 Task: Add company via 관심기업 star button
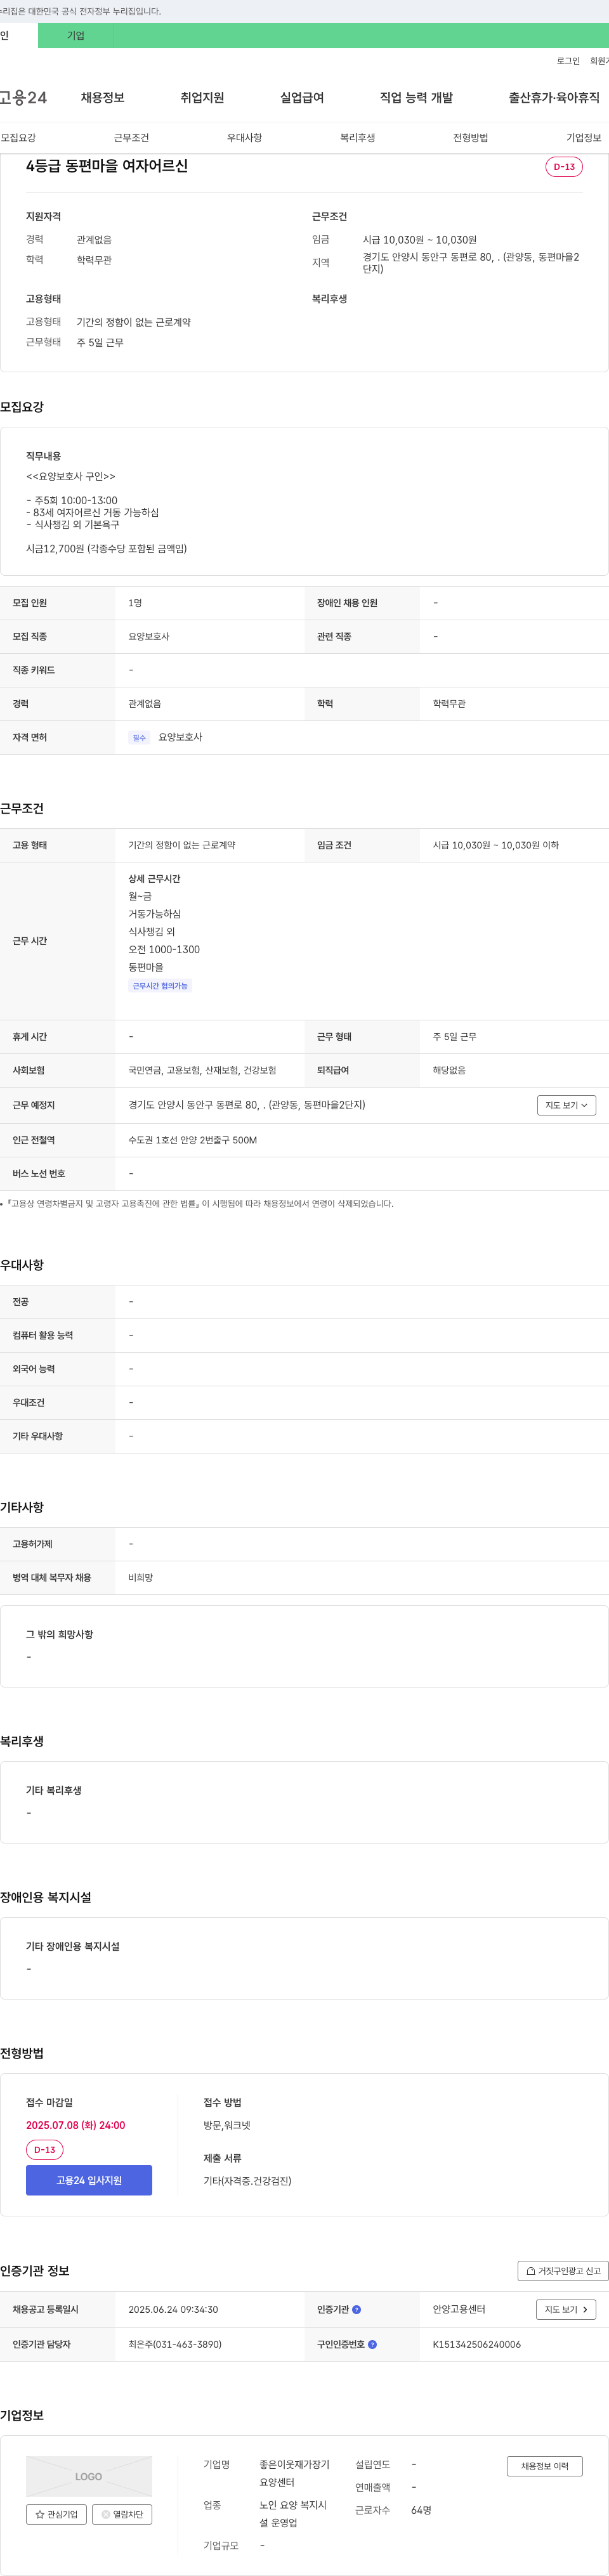57,2514
